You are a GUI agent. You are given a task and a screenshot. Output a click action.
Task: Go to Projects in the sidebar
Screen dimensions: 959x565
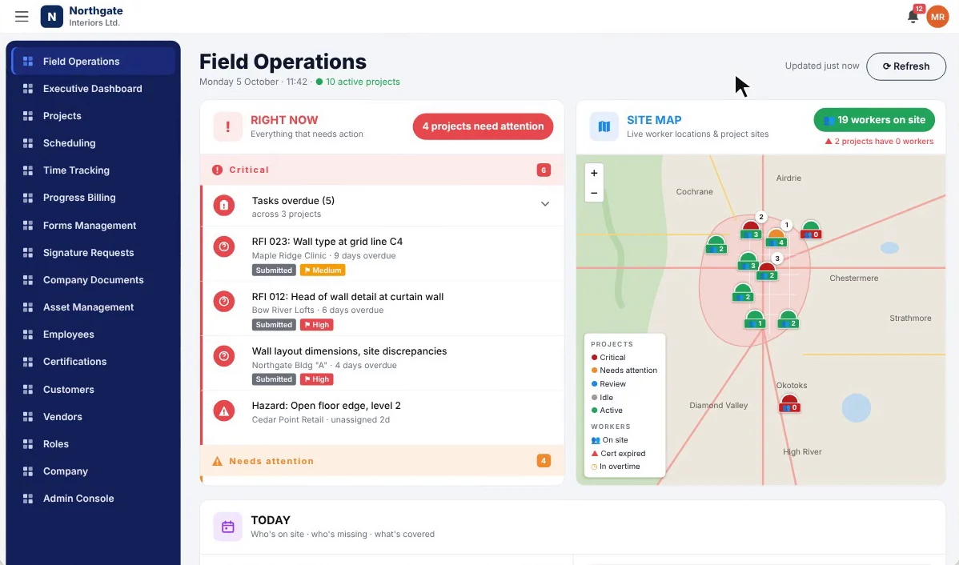tap(93, 115)
